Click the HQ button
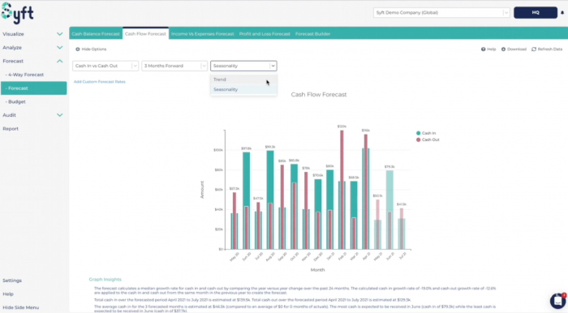 pos(536,13)
